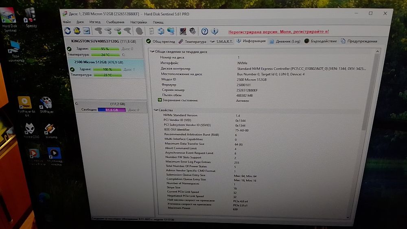Viewport: 407px width, 229px height.
Task: Select the C: partition entry (111,2 GB)
Action: pyautogui.click(x=110, y=107)
